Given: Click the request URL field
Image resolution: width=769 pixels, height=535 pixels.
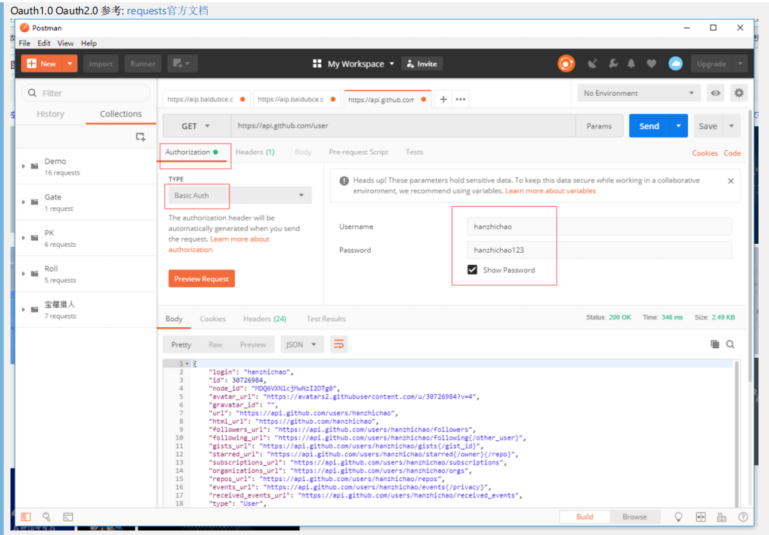Looking at the screenshot, I should click(x=403, y=126).
